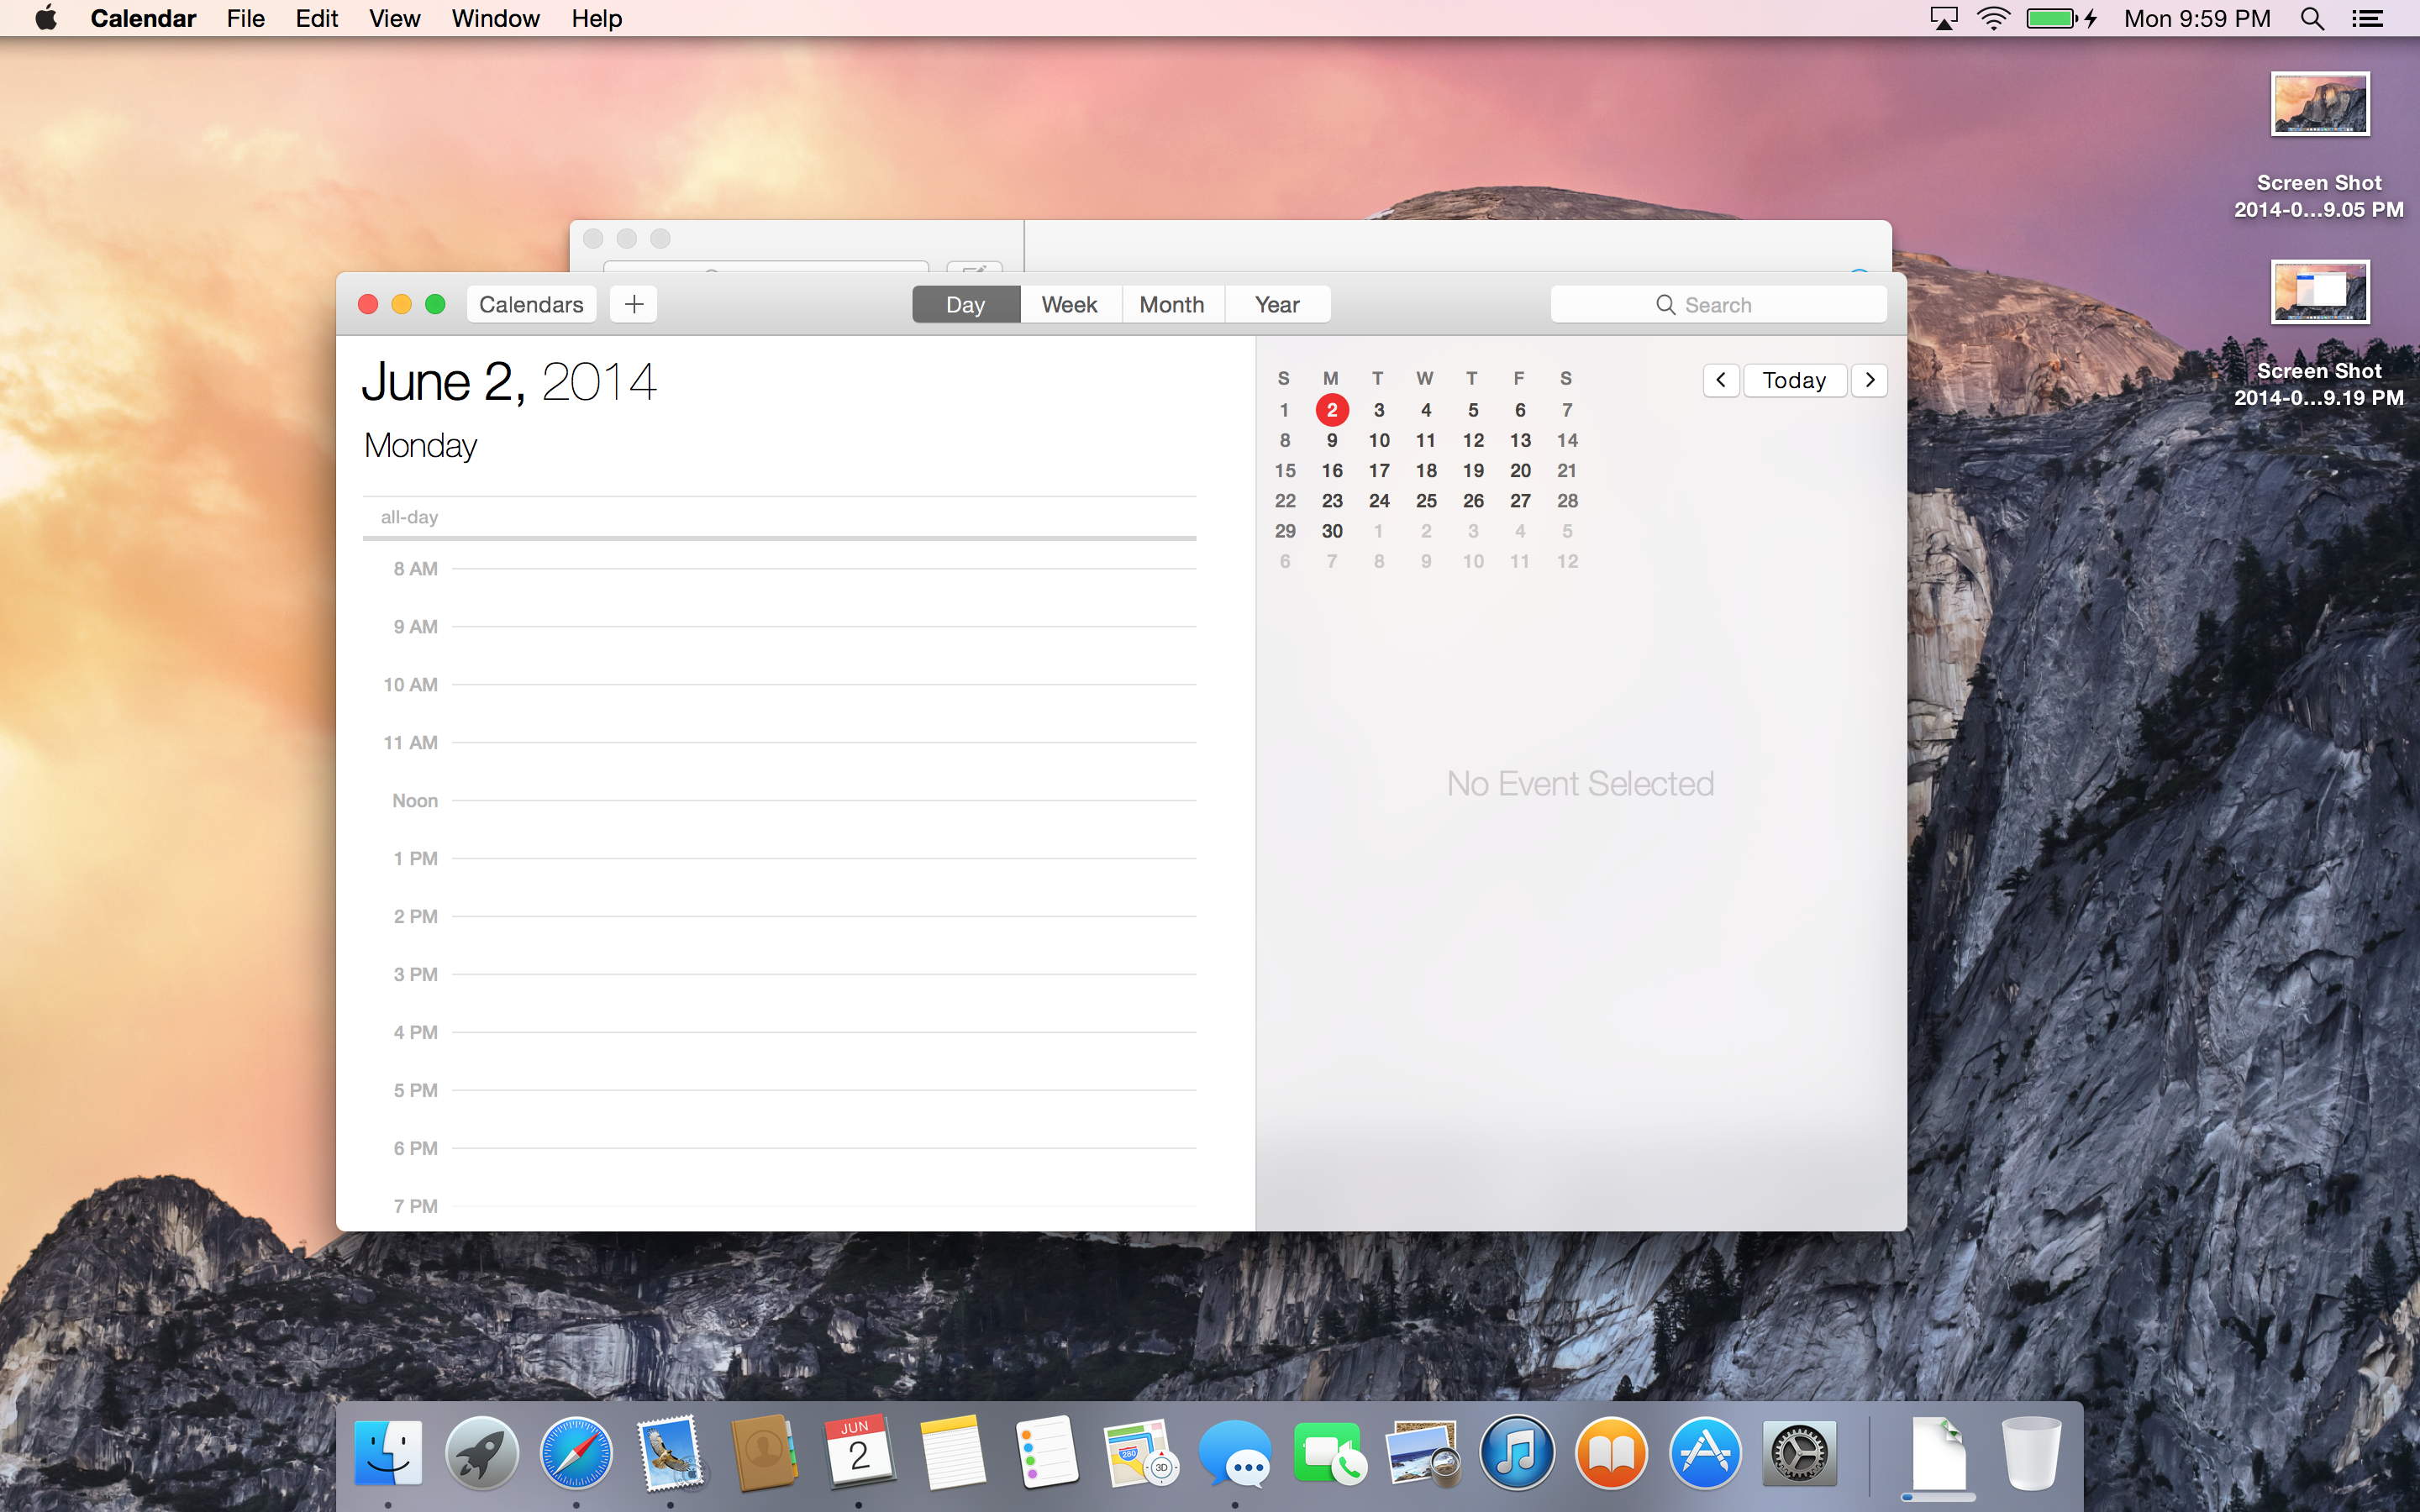This screenshot has height=1512, width=2420.
Task: Click the Wi-Fi status icon
Action: click(1993, 19)
